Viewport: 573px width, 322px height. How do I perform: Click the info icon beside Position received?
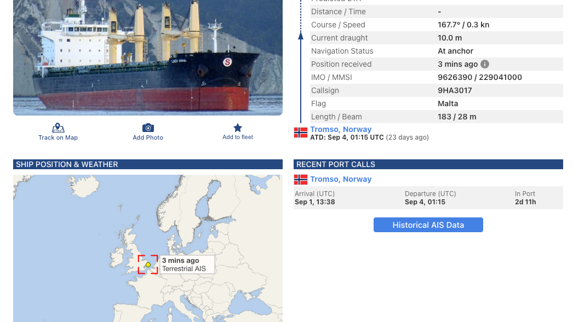click(485, 64)
